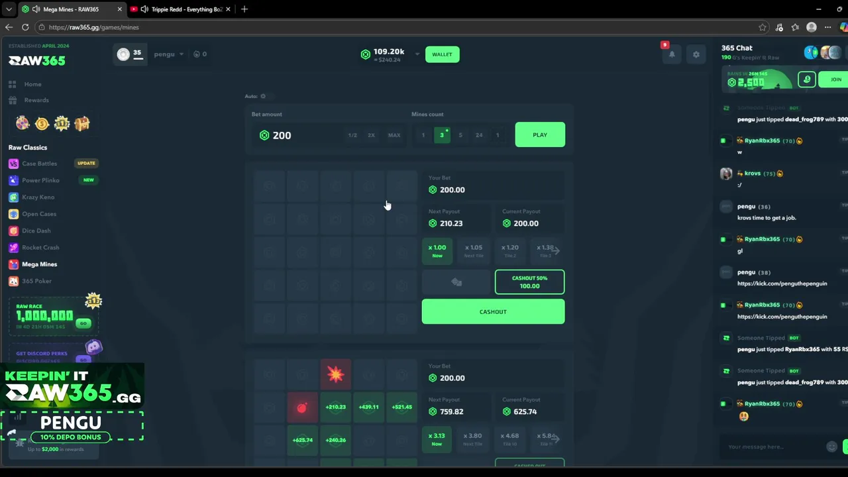Image resolution: width=848 pixels, height=477 pixels.
Task: Click the Dice Dash icon
Action: point(13,231)
